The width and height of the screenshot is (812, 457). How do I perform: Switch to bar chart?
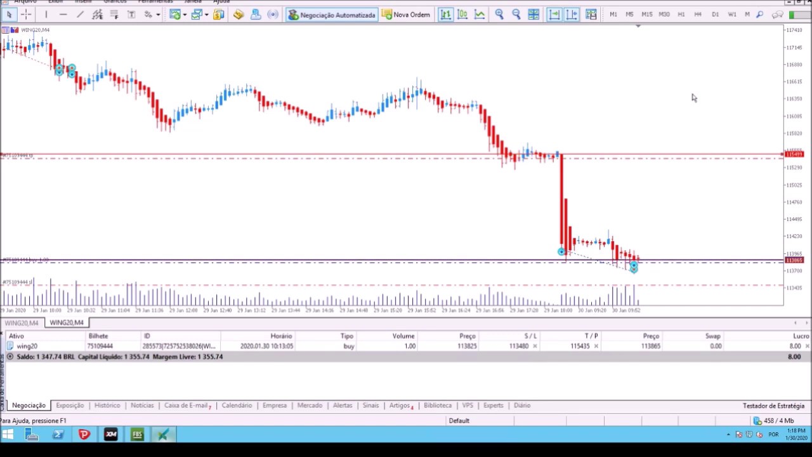coord(446,14)
